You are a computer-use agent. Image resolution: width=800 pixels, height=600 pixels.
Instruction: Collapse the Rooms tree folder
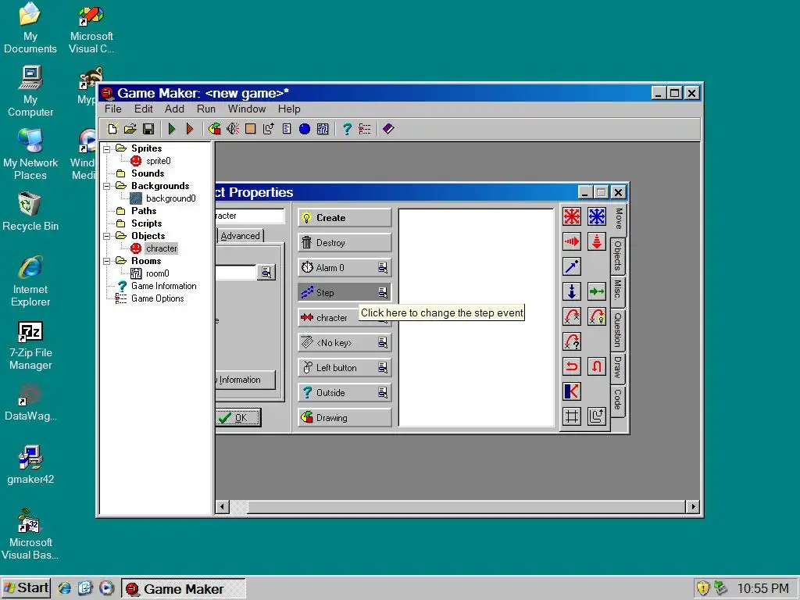point(106,261)
